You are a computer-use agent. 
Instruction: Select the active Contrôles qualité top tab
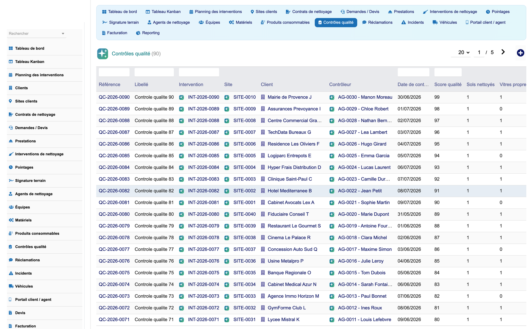(x=336, y=22)
